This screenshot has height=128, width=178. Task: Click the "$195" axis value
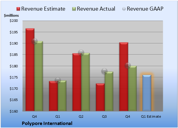coord(14,32)
